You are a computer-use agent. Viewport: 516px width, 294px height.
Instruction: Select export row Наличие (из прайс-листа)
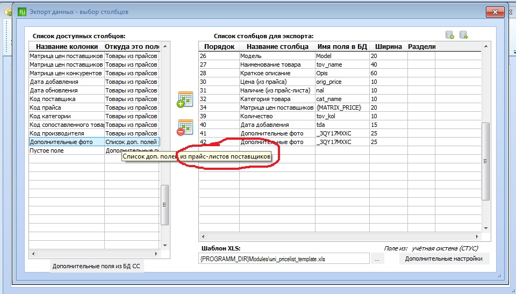pyautogui.click(x=340, y=90)
